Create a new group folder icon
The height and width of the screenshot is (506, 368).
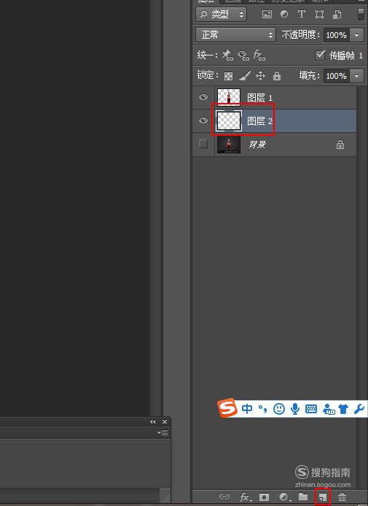(303, 497)
